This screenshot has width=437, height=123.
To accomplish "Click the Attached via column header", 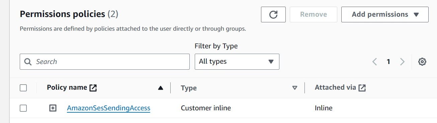I will pos(335,88).
